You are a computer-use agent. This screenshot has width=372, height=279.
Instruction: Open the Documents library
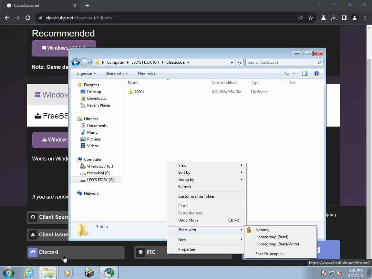97,126
